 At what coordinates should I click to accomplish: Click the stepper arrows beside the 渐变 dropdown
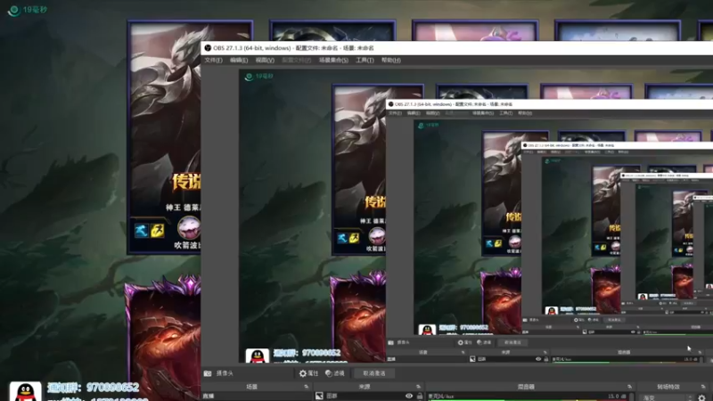(690, 397)
